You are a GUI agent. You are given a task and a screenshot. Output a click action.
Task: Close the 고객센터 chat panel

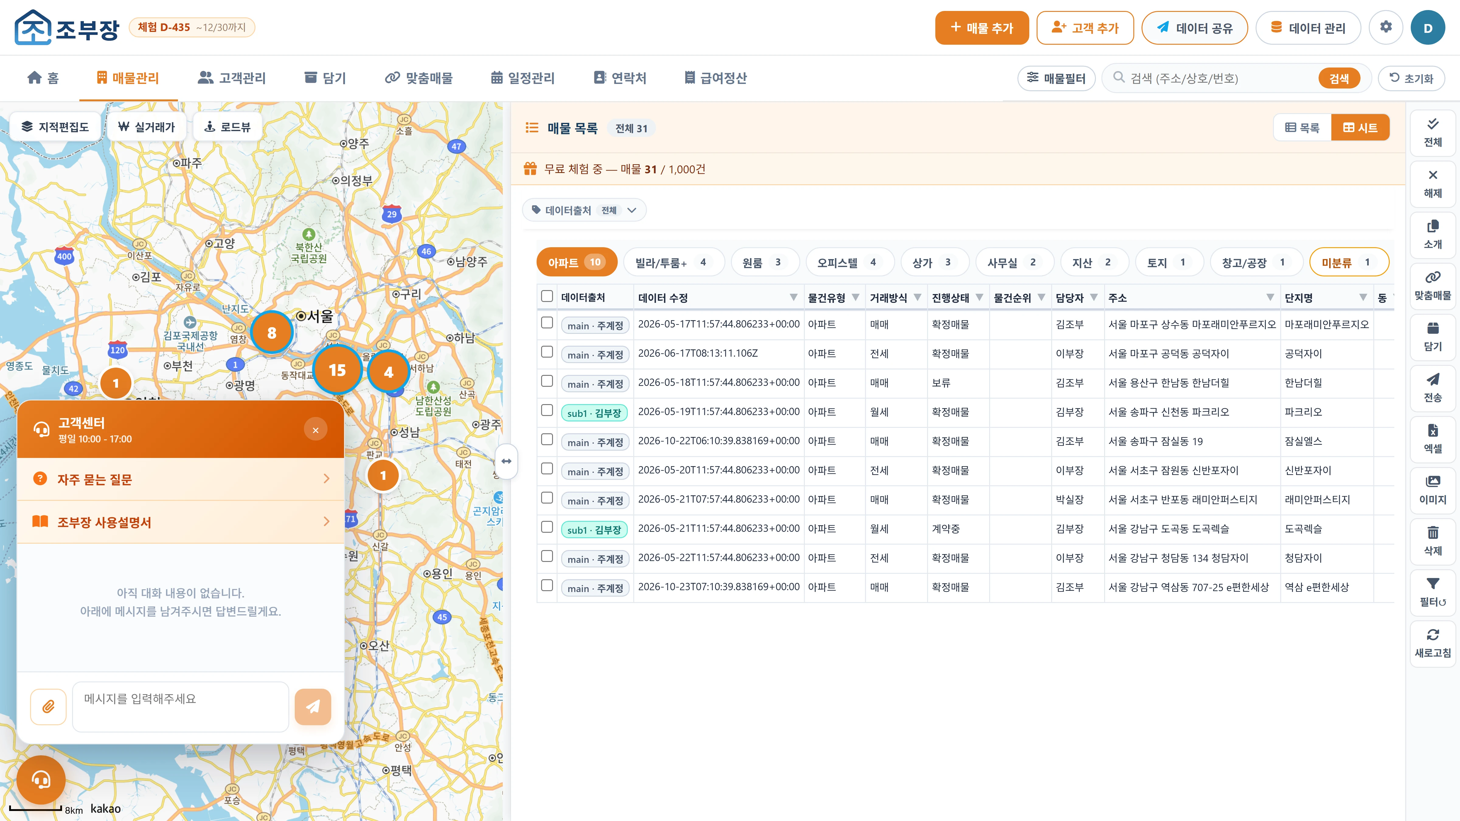click(316, 429)
